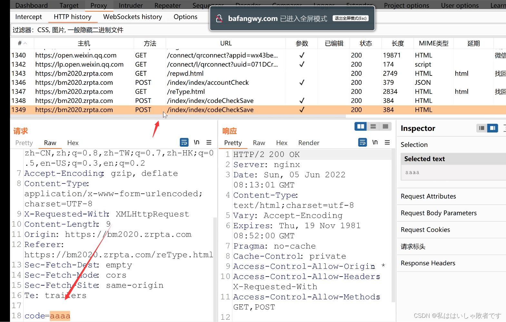Open the Proxy Options sub-tab
The image size is (506, 322).
(185, 17)
